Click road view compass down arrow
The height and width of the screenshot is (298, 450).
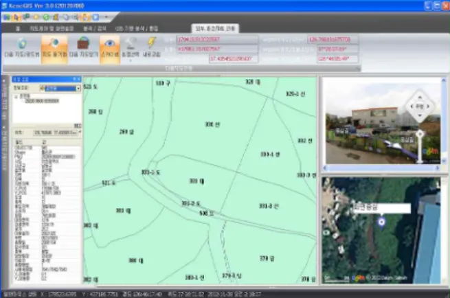click(x=420, y=115)
